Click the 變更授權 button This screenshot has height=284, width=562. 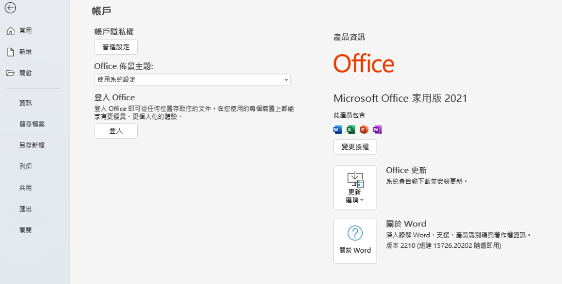[x=355, y=147]
